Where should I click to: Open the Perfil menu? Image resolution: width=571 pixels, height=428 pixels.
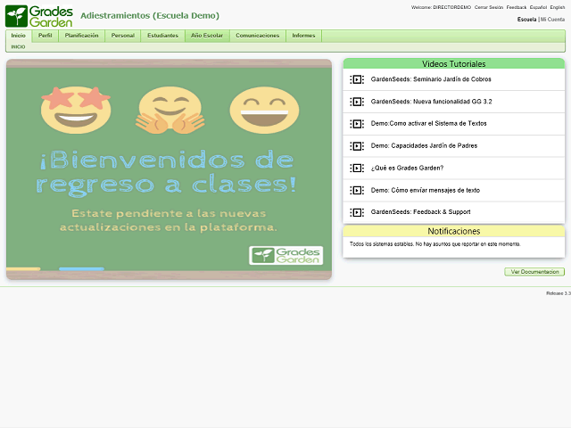point(45,36)
